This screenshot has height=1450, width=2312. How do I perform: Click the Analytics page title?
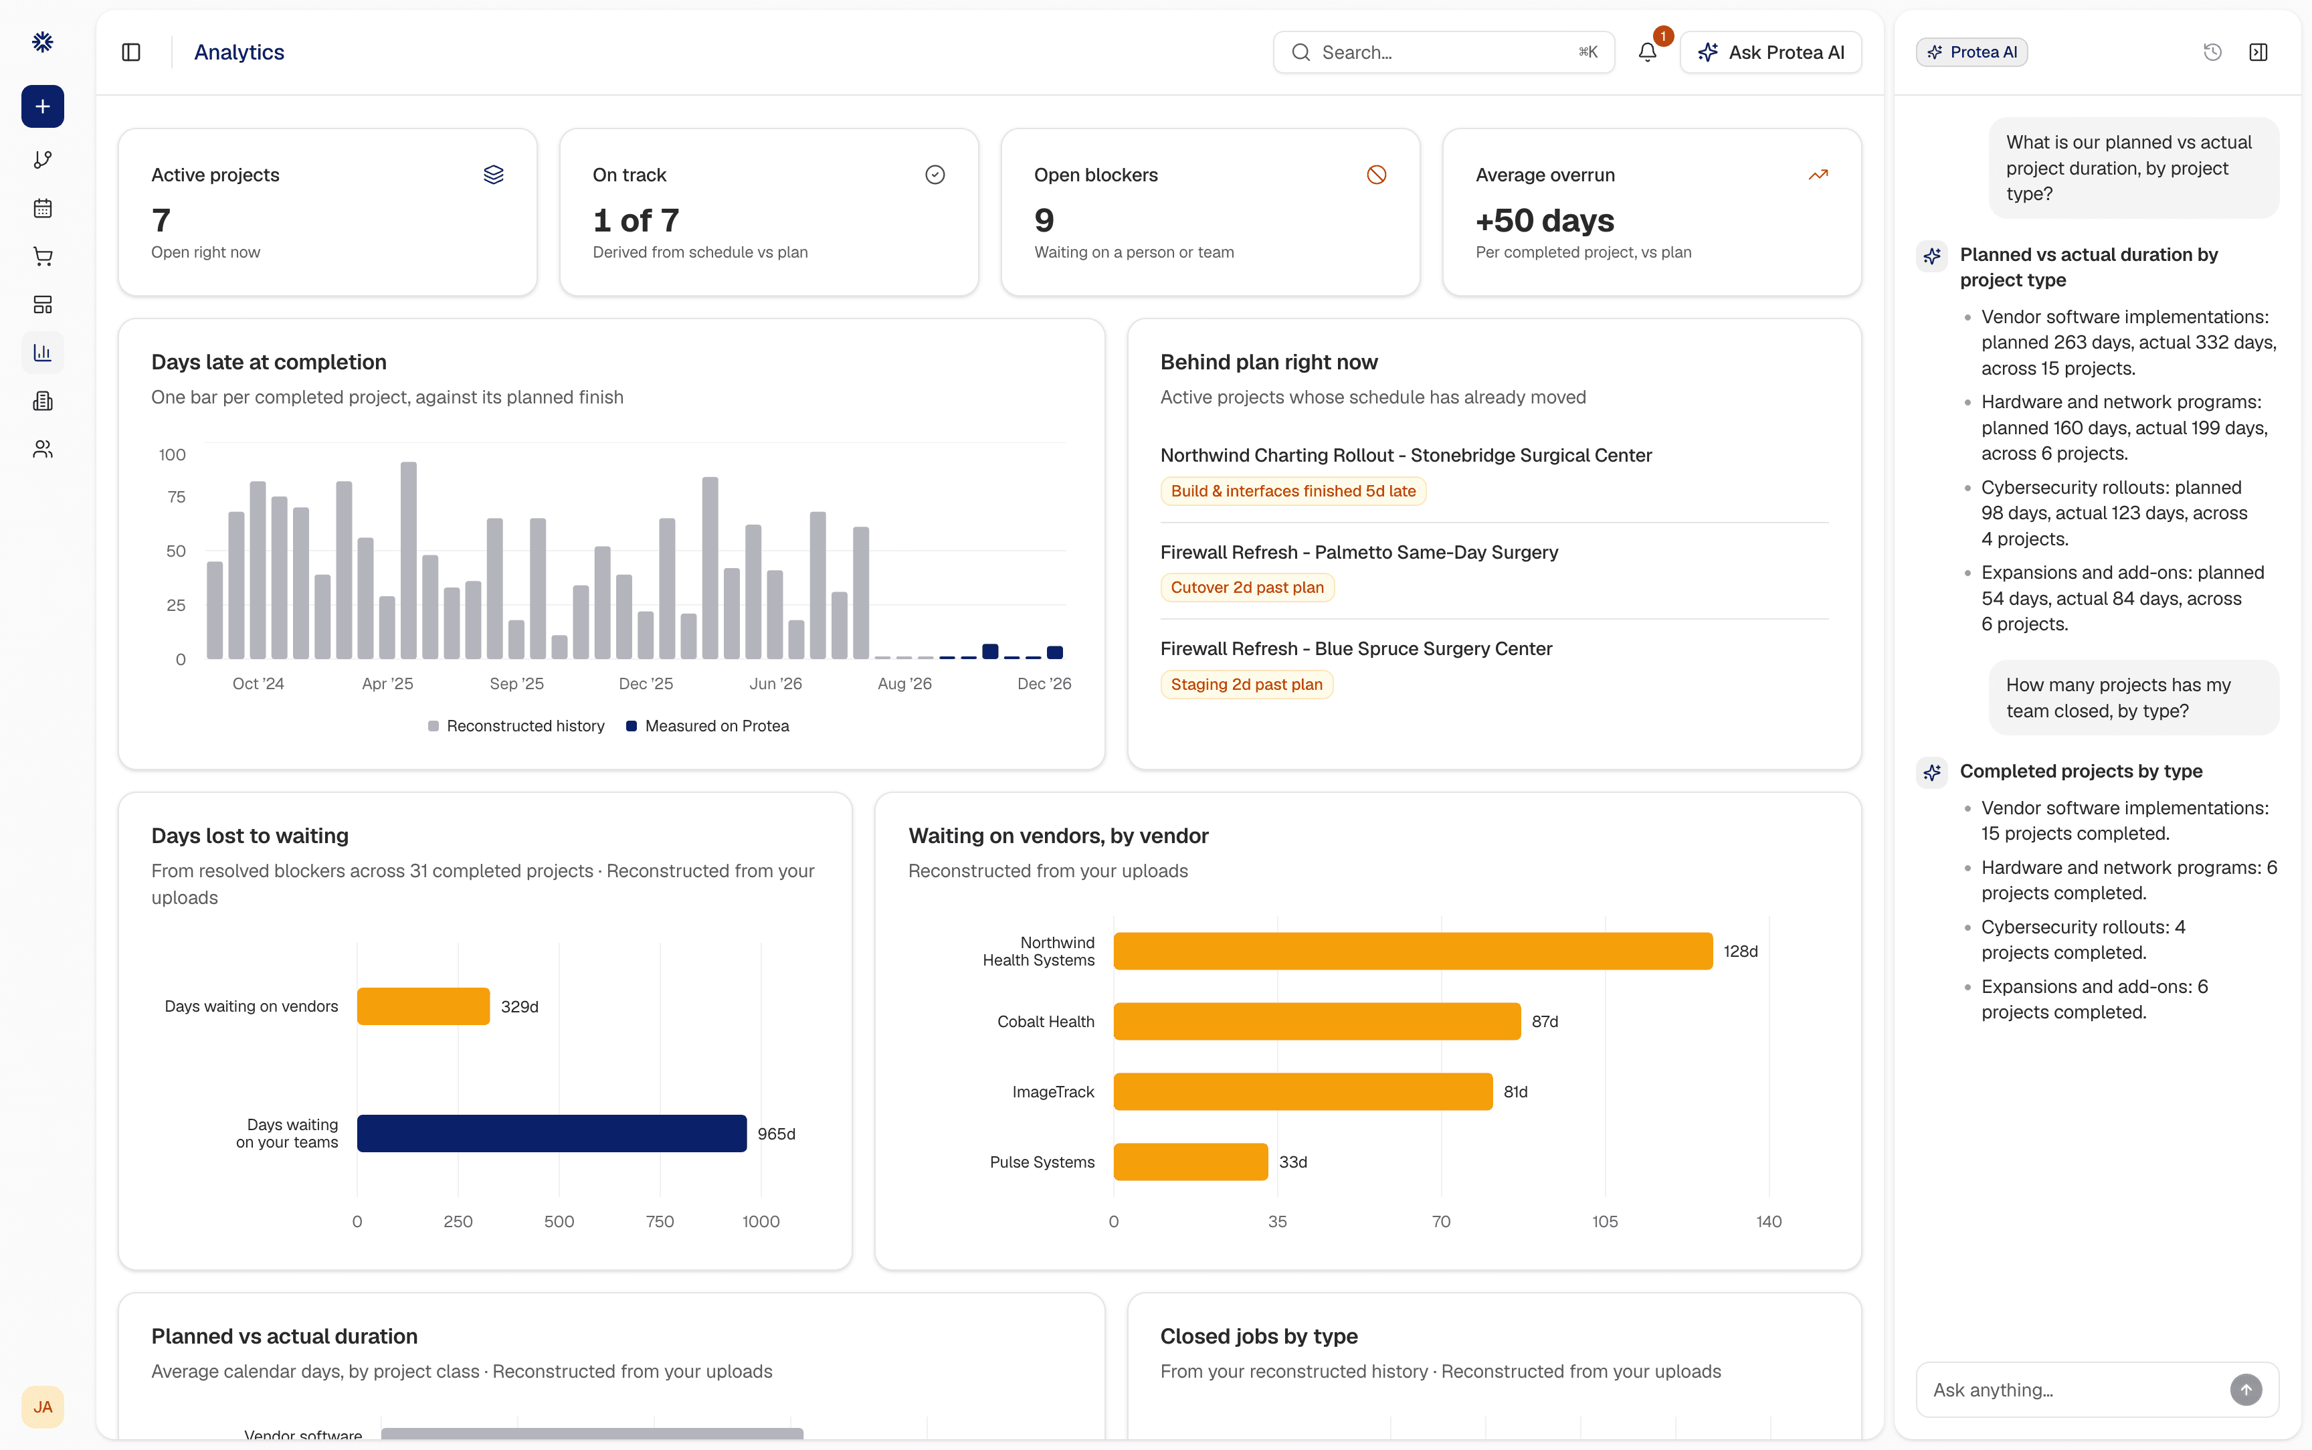[x=239, y=52]
